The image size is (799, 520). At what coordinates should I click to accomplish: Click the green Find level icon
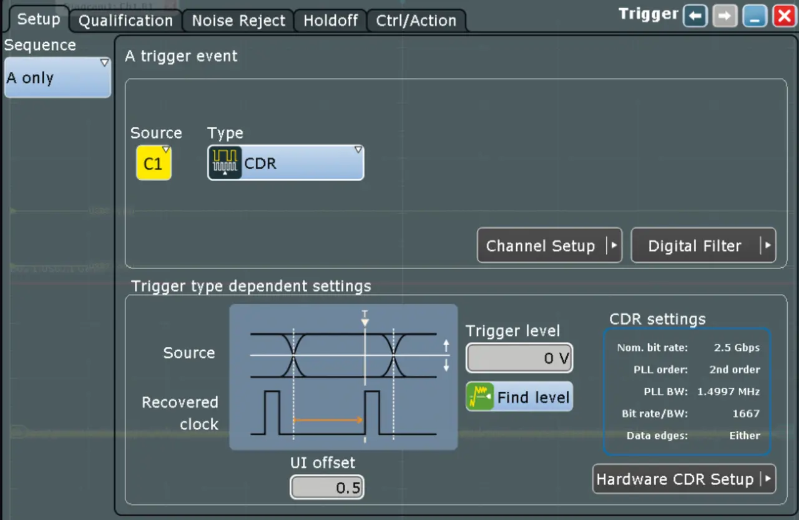tap(480, 397)
